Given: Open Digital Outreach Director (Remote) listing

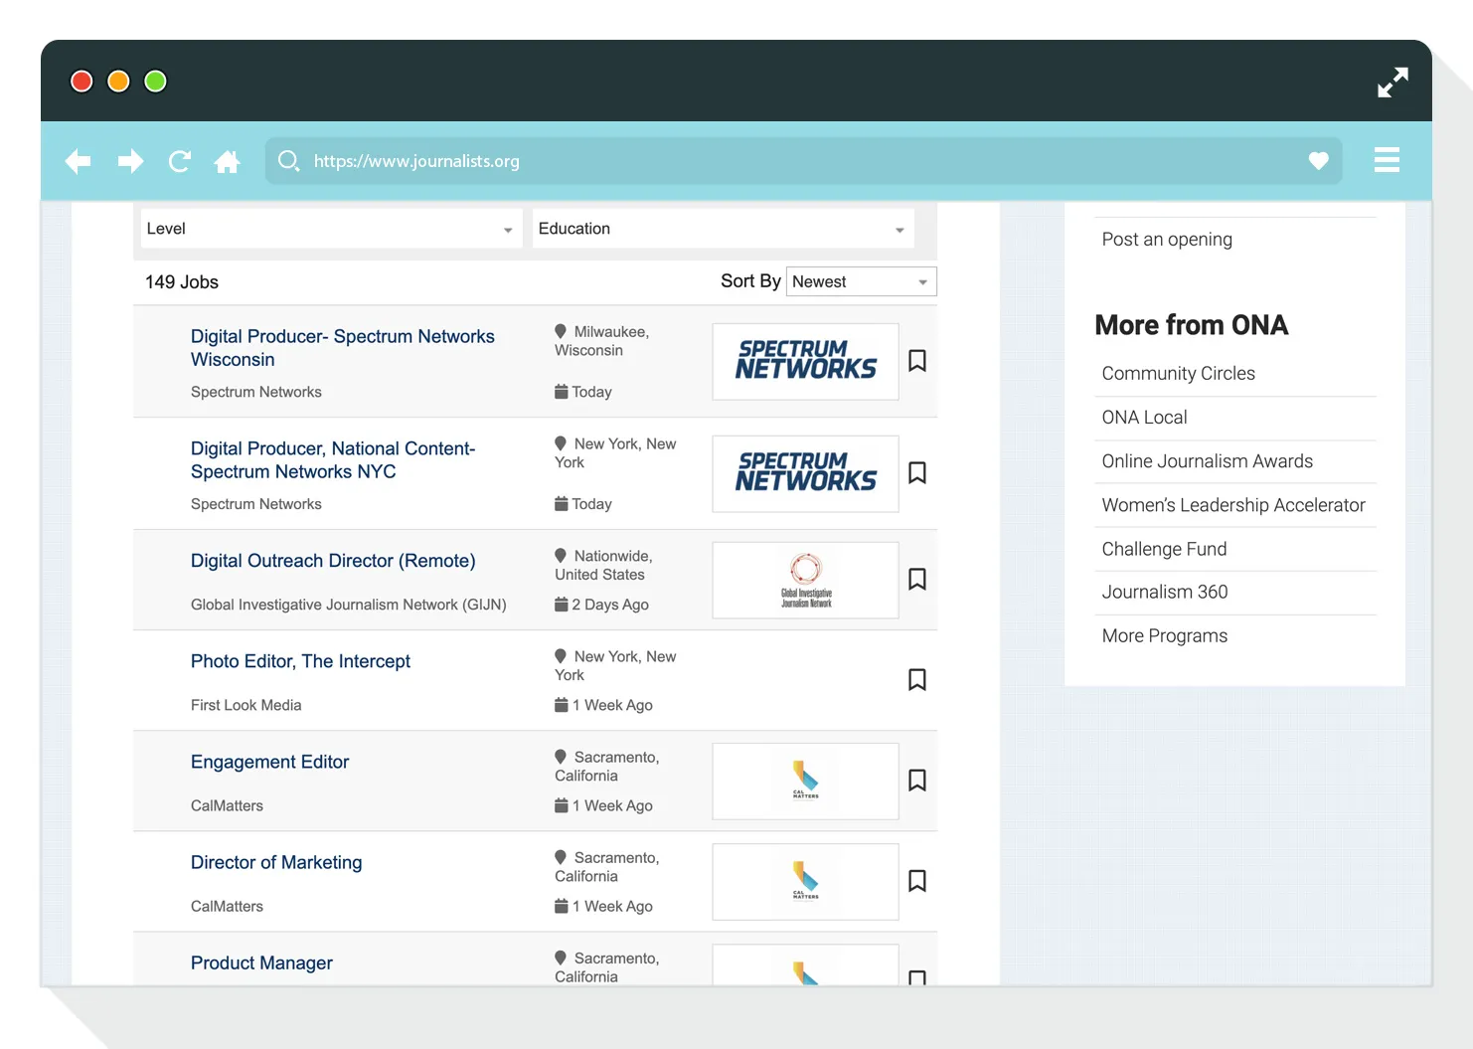Looking at the screenshot, I should tap(333, 561).
